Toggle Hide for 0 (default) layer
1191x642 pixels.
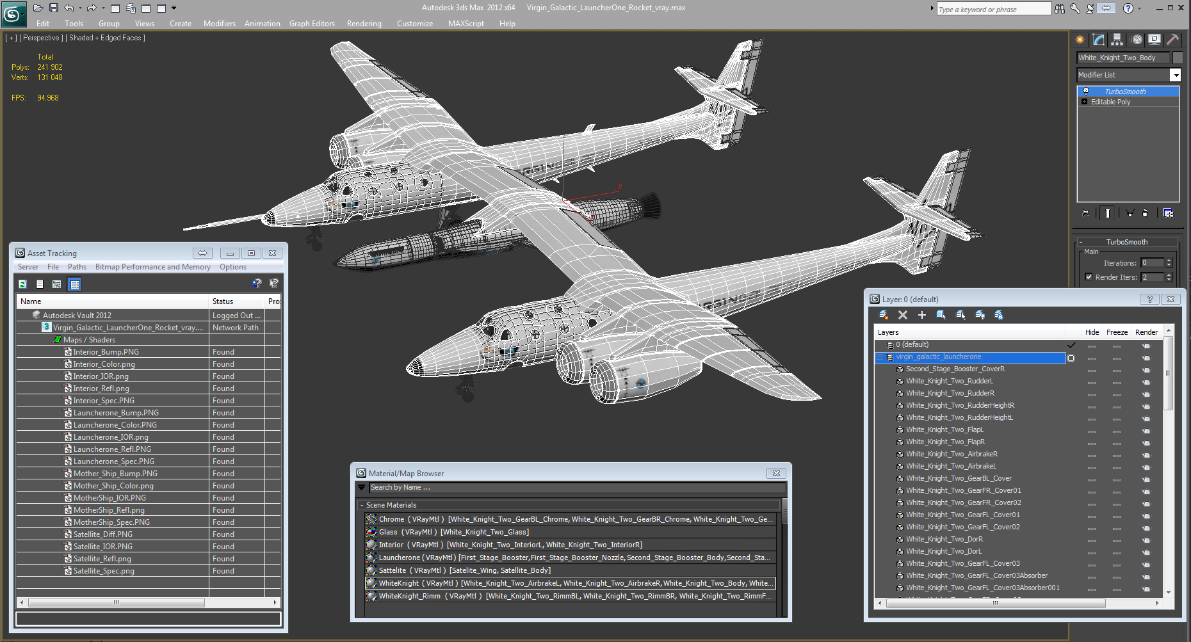1092,346
